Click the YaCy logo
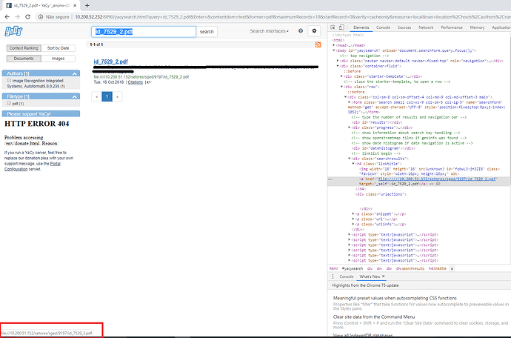Image resolution: width=511 pixels, height=338 pixels. coord(13,33)
